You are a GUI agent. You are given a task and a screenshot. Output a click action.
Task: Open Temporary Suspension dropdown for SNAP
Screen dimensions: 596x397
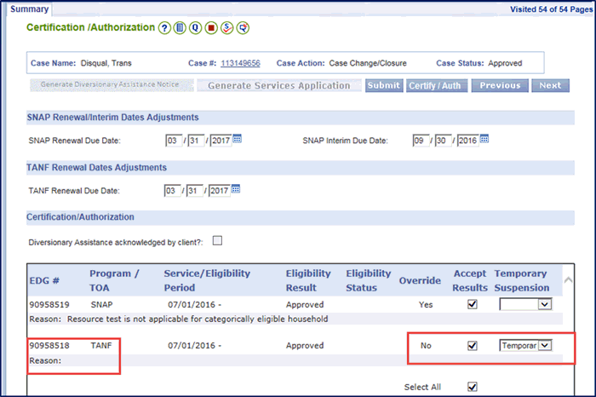coord(545,304)
